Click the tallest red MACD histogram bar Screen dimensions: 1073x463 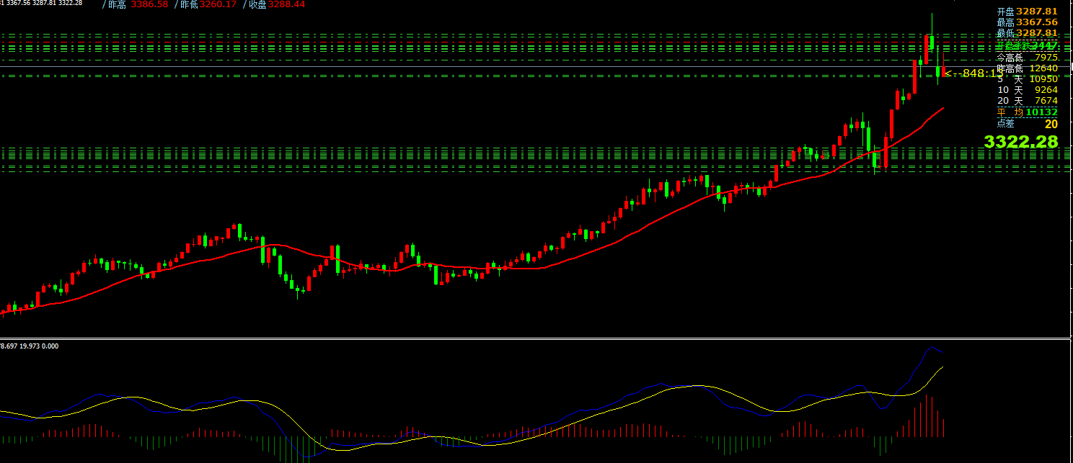point(927,416)
